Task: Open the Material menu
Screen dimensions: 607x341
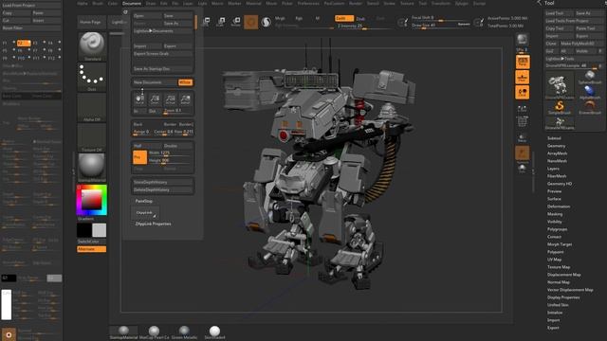Action: tap(253, 4)
